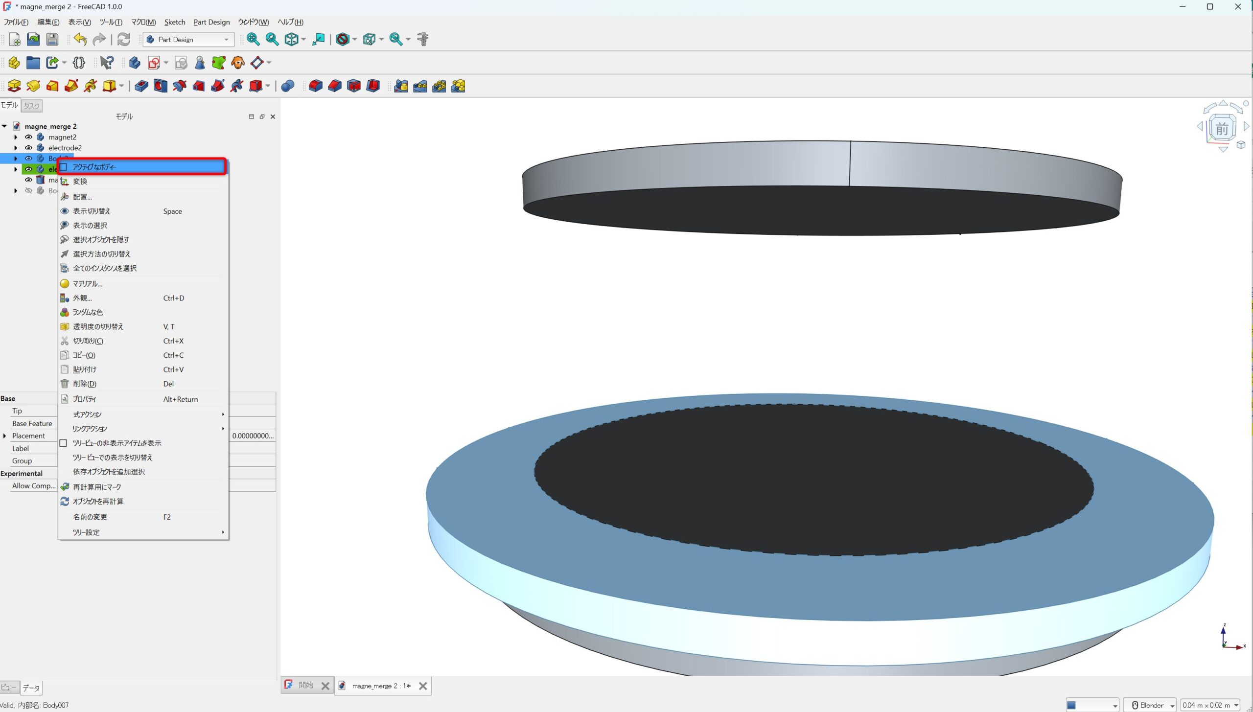
Task: Open the Blender navigation style dropdown
Action: pyautogui.click(x=1150, y=705)
